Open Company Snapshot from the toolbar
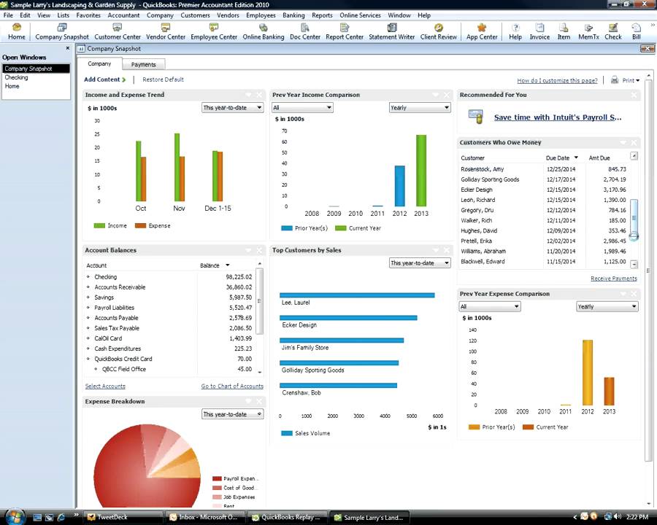This screenshot has width=657, height=525. [x=62, y=32]
